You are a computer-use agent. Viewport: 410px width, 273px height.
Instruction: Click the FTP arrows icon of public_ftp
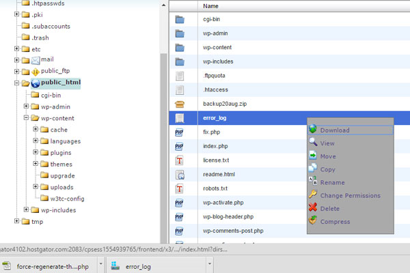(36, 72)
